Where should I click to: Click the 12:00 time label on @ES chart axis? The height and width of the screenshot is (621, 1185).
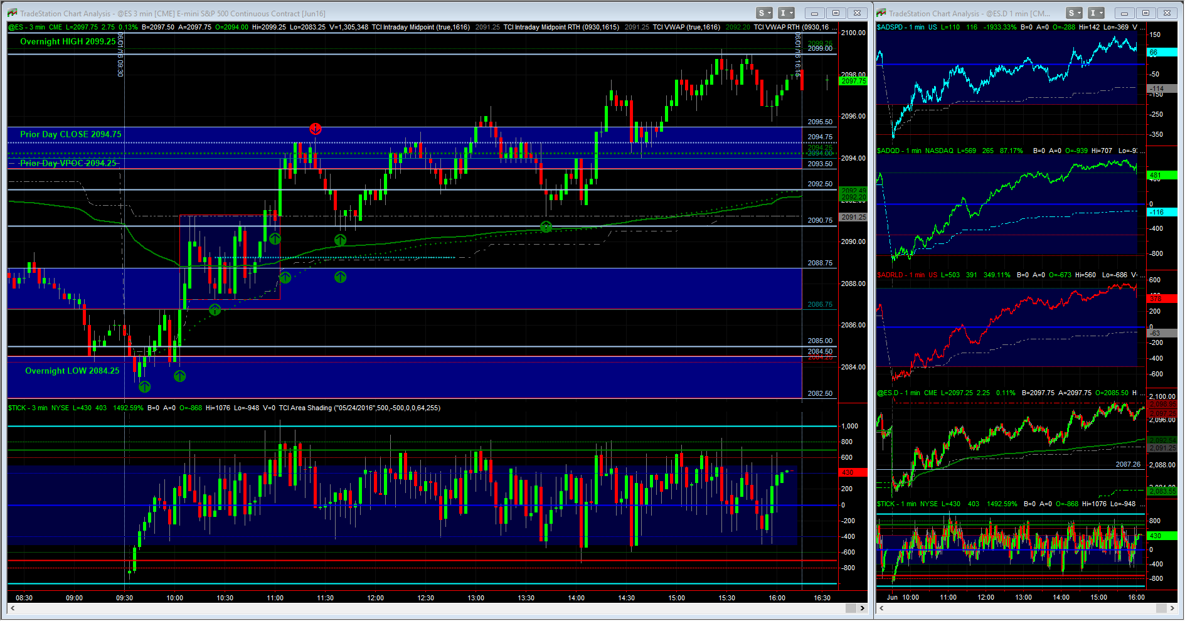[x=375, y=598]
